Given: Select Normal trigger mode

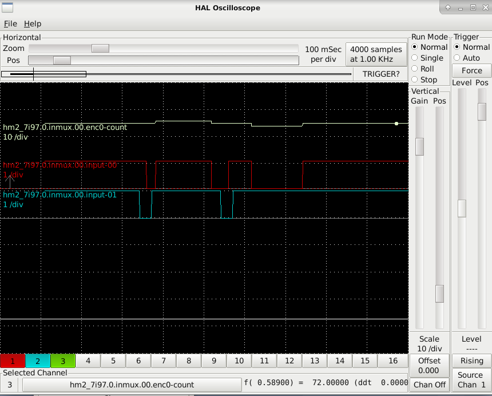Looking at the screenshot, I should click(471, 47).
